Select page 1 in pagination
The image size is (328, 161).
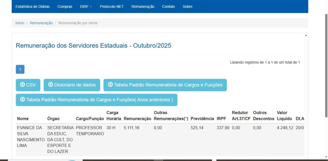[x=20, y=69]
